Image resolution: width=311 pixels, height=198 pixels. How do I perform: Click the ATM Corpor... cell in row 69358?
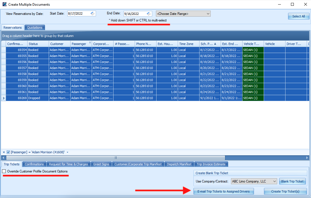coord(103,74)
